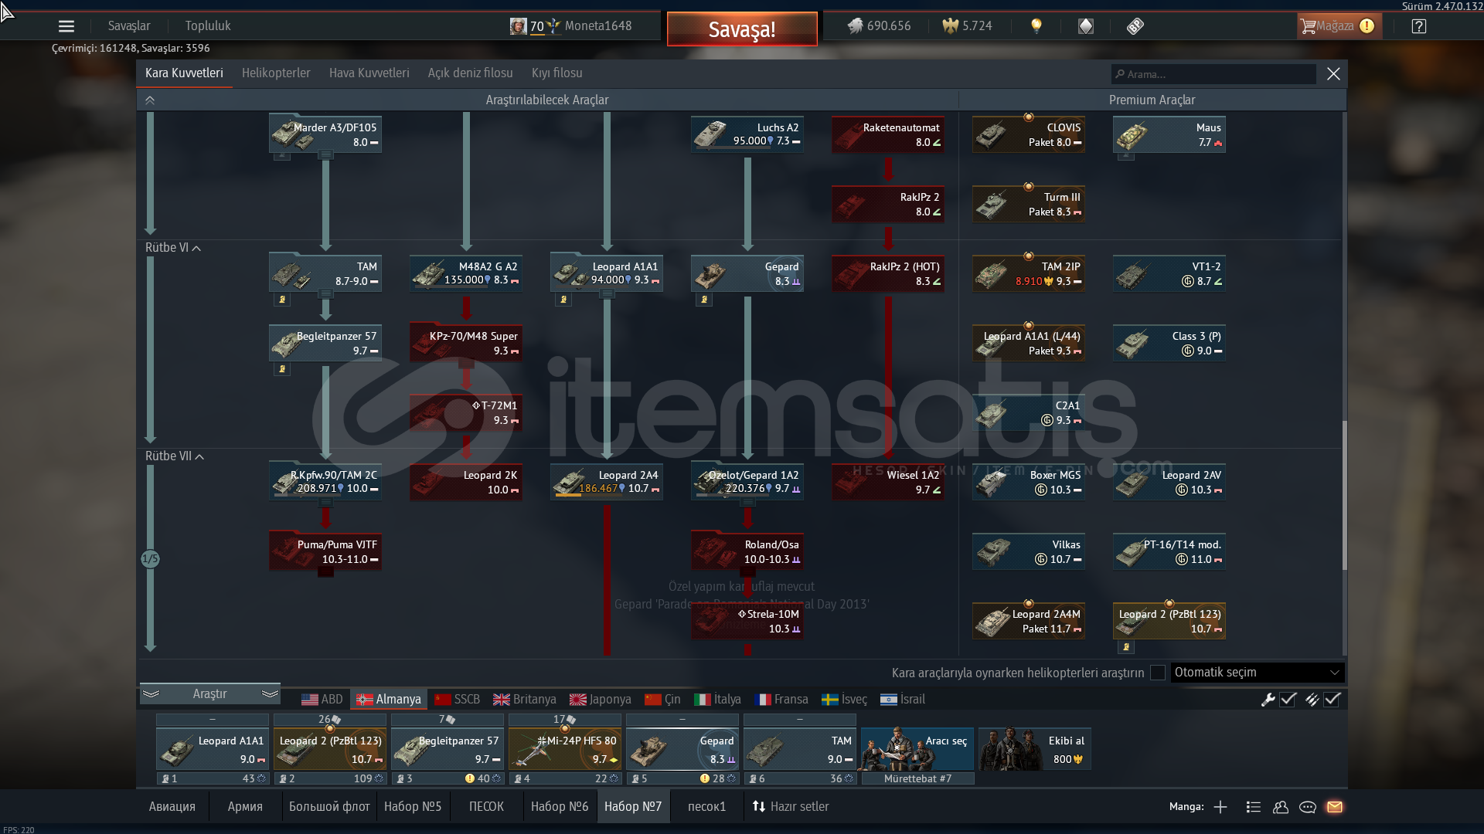The width and height of the screenshot is (1484, 834).
Task: Toggle the auto-repair checkbox
Action: [x=1288, y=700]
